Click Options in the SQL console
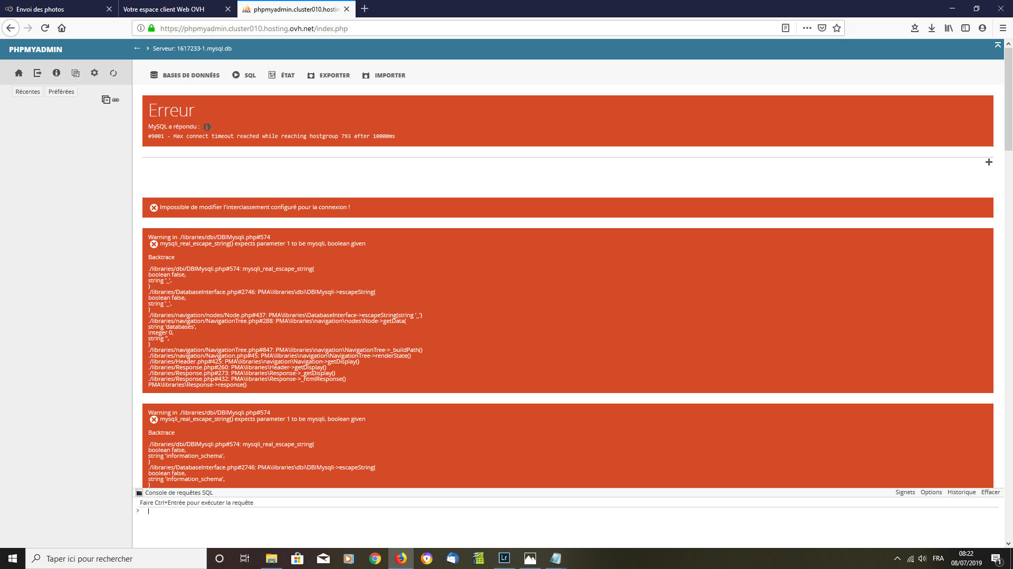Viewport: 1013px width, 569px height. pos(931,492)
